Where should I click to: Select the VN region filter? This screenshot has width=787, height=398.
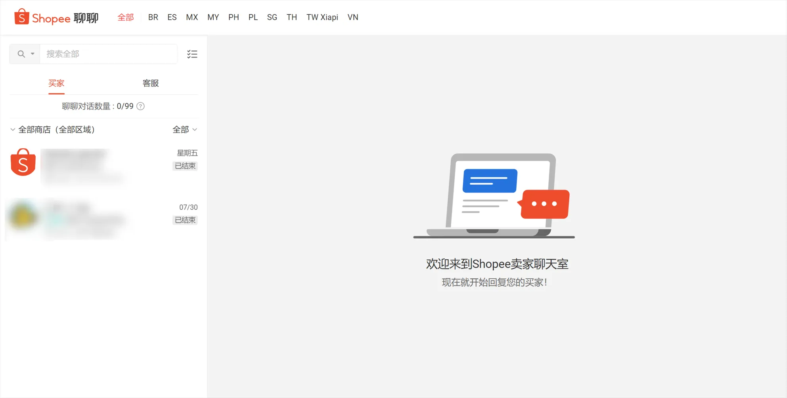pyautogui.click(x=353, y=17)
